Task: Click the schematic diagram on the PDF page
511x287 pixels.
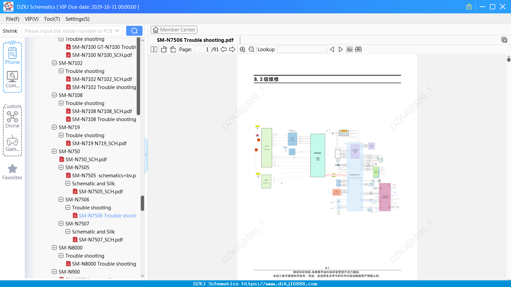Action: (327, 170)
